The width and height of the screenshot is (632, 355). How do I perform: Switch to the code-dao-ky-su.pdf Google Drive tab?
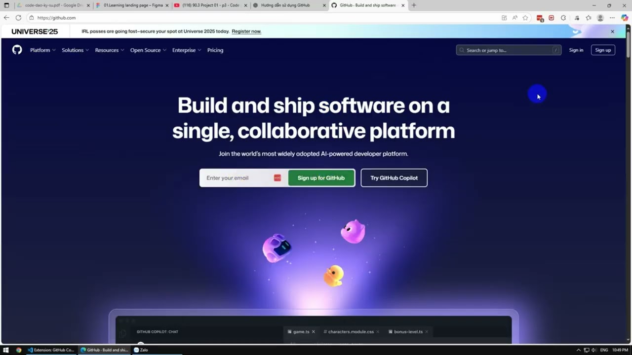point(53,5)
